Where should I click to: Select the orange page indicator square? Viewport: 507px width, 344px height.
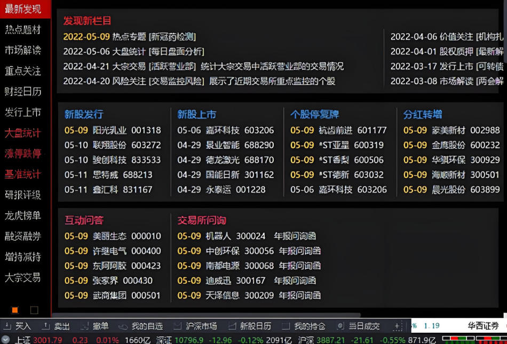click(x=15, y=310)
